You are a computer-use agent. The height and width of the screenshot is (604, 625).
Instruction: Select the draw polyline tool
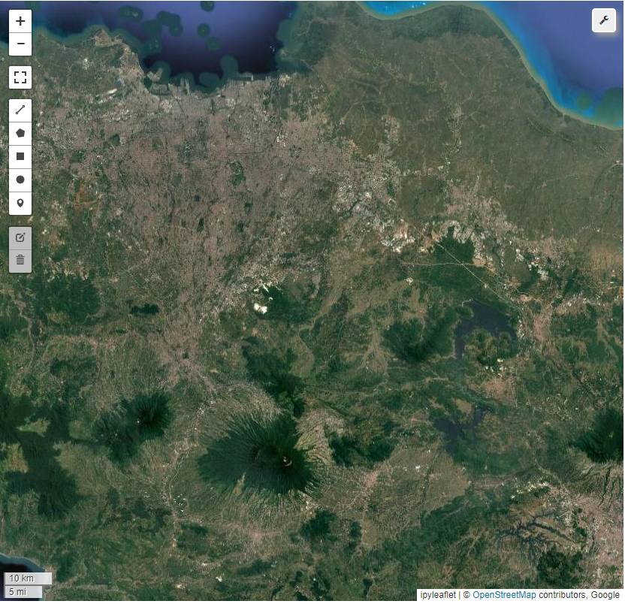click(20, 110)
